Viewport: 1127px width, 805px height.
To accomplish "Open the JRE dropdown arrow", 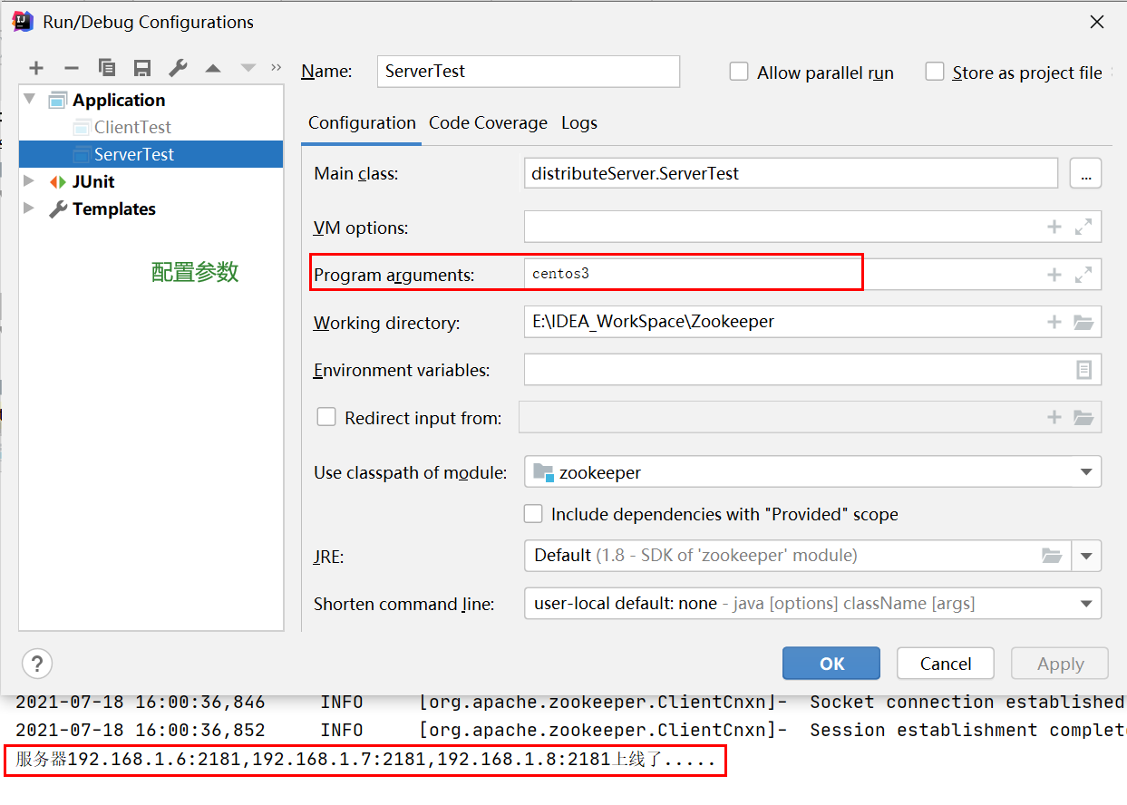I will [x=1086, y=556].
